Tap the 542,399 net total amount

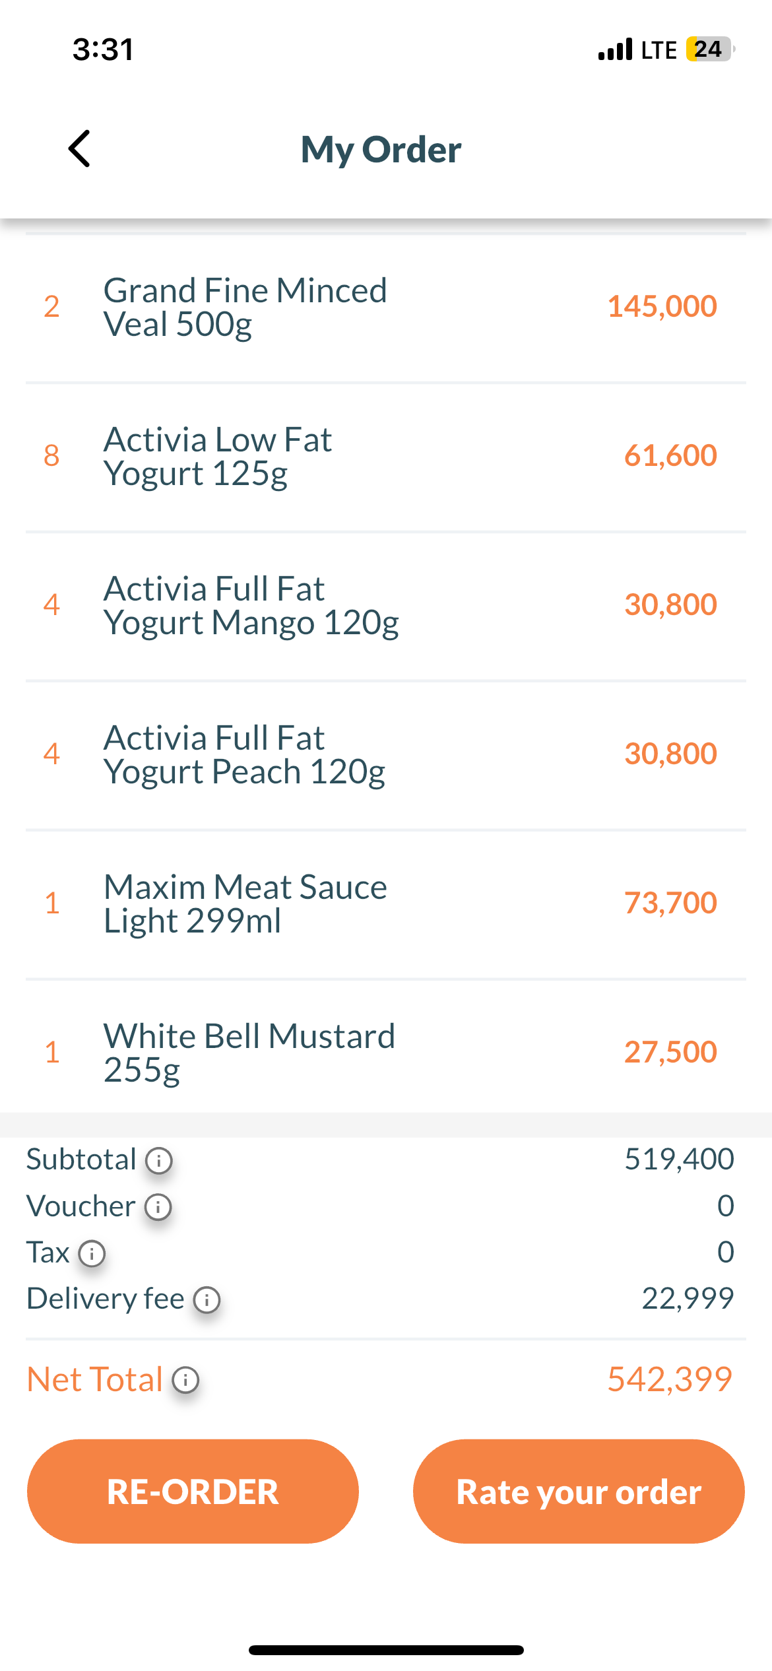click(669, 1379)
